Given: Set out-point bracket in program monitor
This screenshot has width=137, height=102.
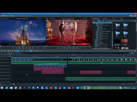Looking at the screenshot, I should [17, 48].
